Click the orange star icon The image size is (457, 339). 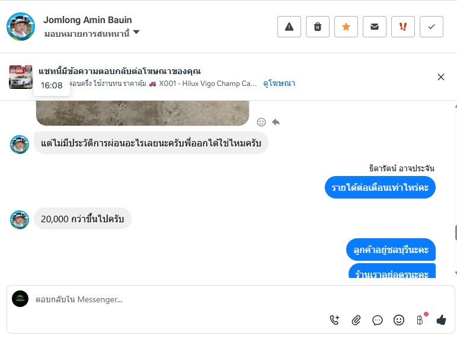coord(346,27)
